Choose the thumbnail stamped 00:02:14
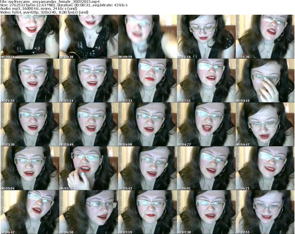Viewport: 295px width, 234px height. (89, 81)
